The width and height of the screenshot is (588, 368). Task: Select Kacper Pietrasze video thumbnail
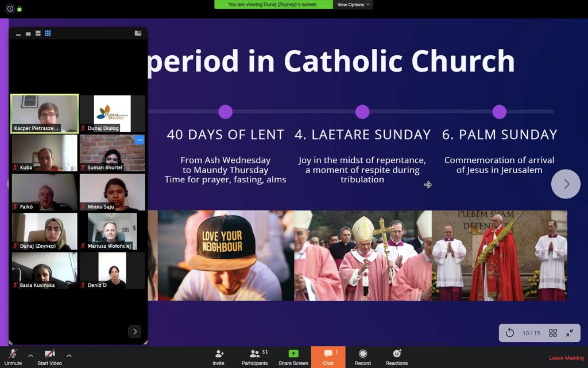tap(45, 114)
